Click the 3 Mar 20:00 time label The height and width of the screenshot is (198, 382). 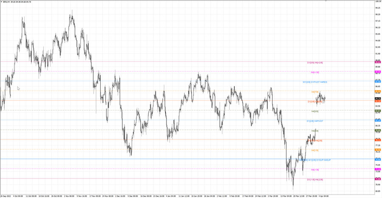point(272,196)
